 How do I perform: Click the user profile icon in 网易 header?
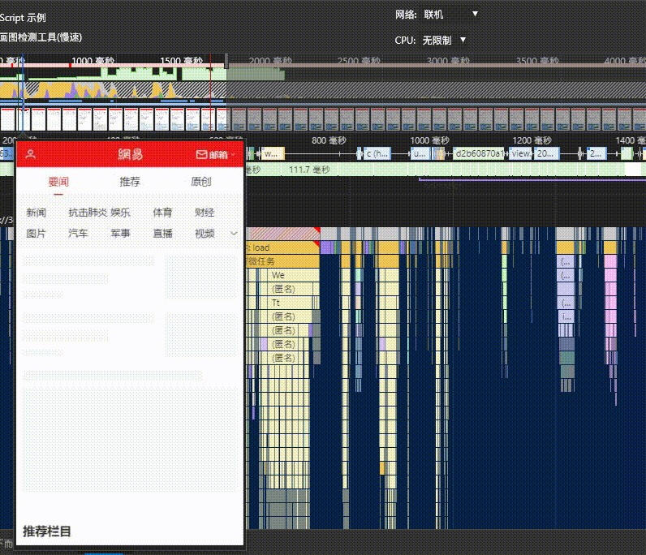point(31,154)
